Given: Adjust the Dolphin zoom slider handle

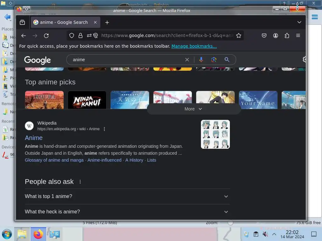Looking at the screenshot, I should click(230, 223).
